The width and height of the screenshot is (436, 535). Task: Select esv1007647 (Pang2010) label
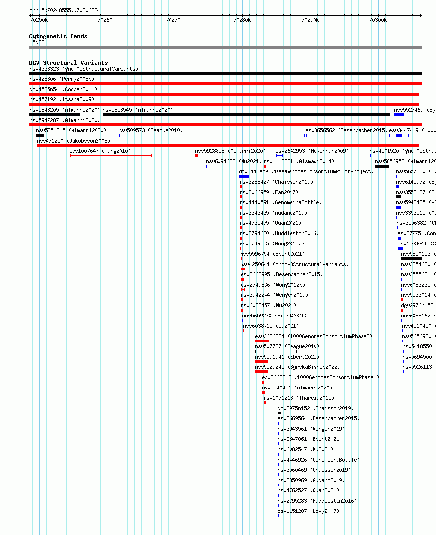pos(100,150)
